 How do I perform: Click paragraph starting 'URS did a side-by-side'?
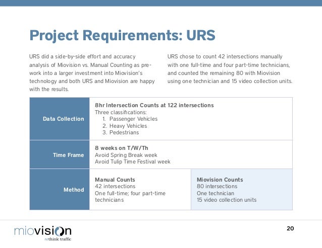click(92, 73)
